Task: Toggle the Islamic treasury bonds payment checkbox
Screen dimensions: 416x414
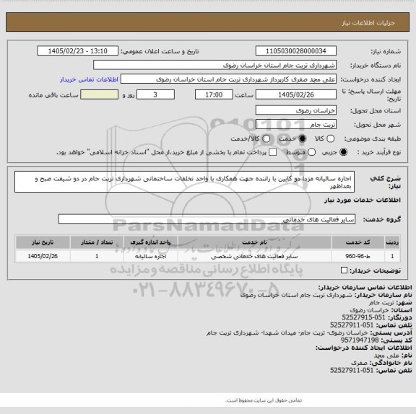Action: [x=272, y=152]
